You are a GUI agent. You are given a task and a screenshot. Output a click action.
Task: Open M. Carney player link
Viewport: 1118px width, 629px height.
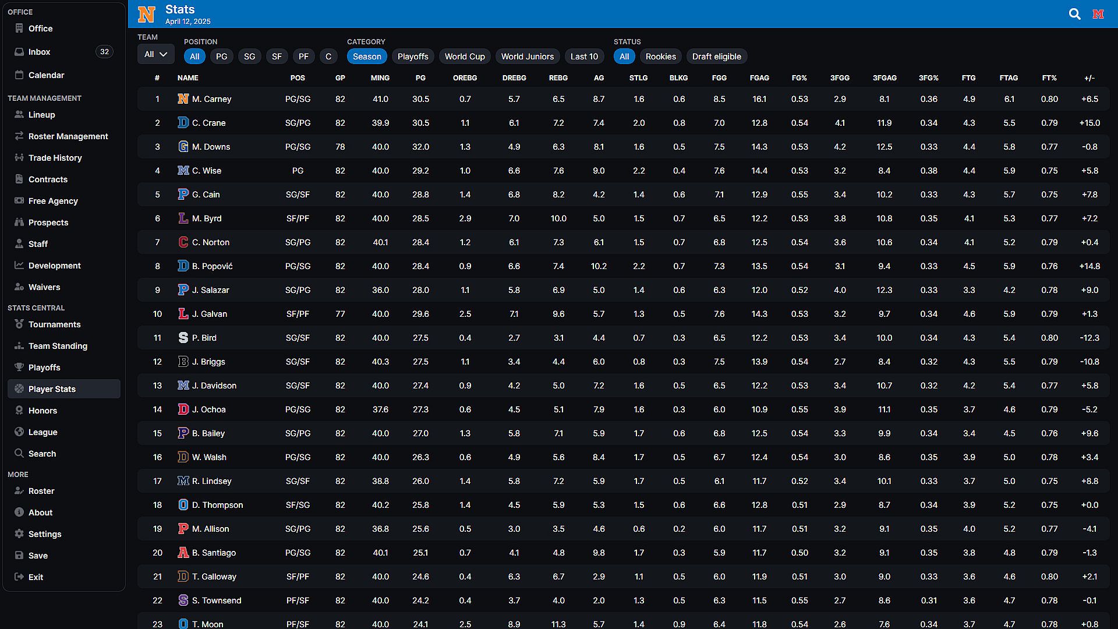pyautogui.click(x=211, y=99)
